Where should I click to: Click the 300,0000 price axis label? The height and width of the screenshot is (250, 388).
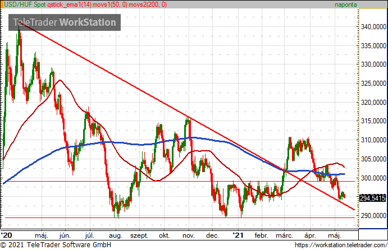[x=373, y=178]
